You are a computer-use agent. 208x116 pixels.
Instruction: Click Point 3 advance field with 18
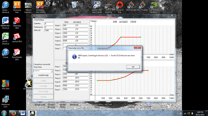click(x=82, y=33)
